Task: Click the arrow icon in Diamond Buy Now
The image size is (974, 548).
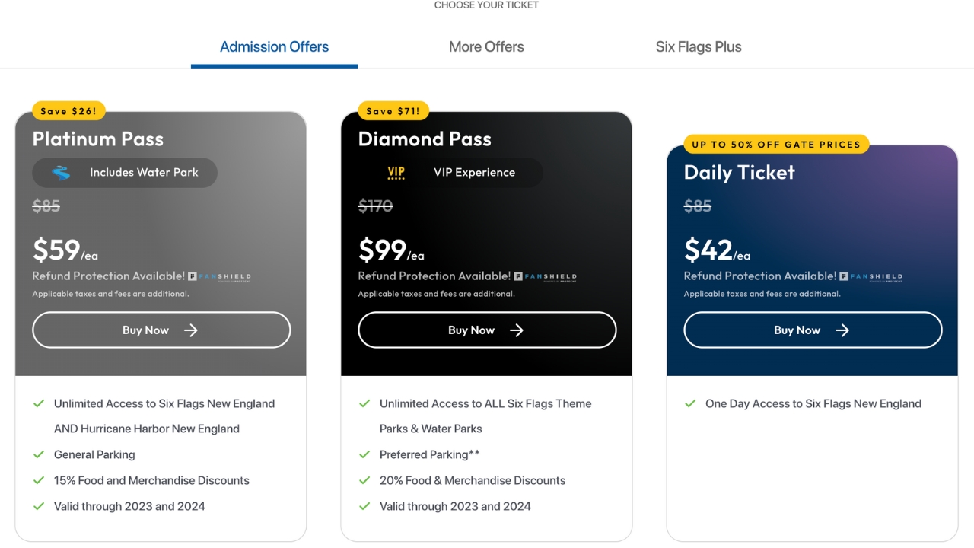Action: click(517, 330)
